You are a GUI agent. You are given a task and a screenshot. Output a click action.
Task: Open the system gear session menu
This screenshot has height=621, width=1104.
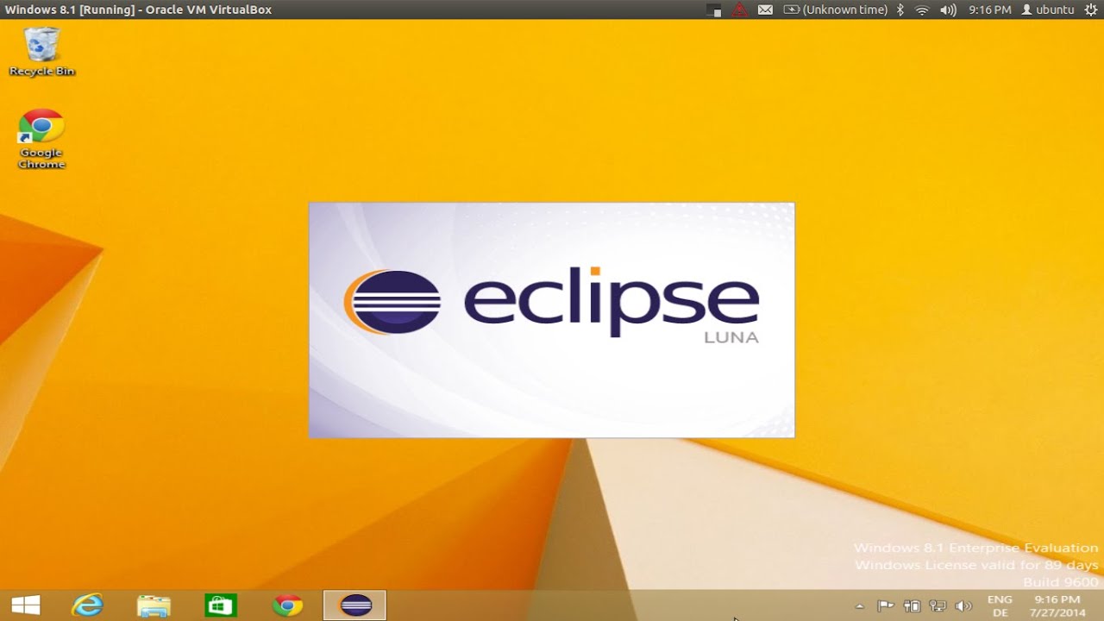1090,9
